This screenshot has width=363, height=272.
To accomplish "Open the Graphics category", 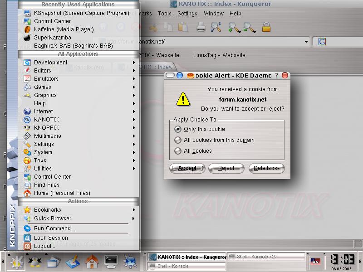I will [78, 95].
